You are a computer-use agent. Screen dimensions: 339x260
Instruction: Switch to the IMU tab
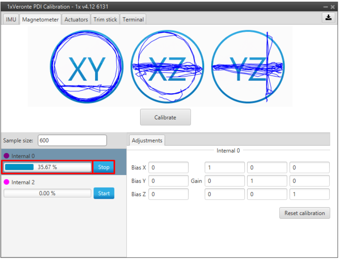[11, 19]
